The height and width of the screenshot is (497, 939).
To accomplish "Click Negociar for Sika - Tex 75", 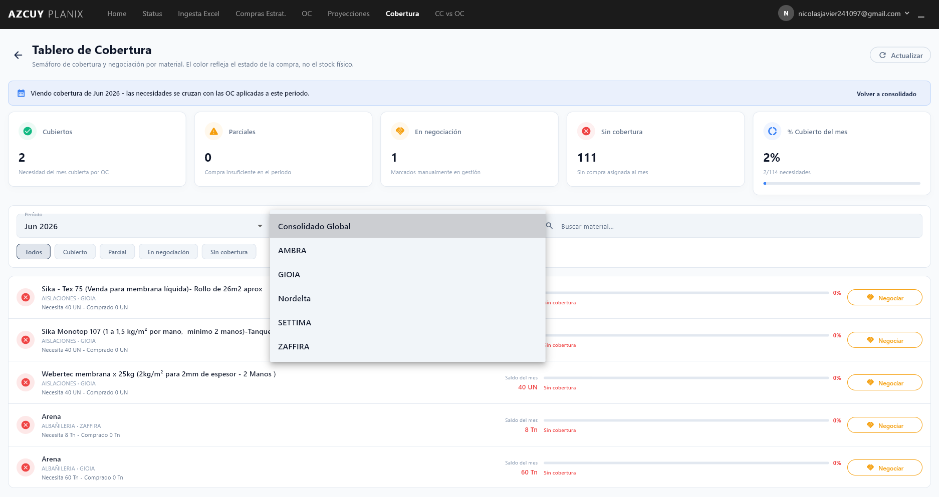I will point(885,297).
